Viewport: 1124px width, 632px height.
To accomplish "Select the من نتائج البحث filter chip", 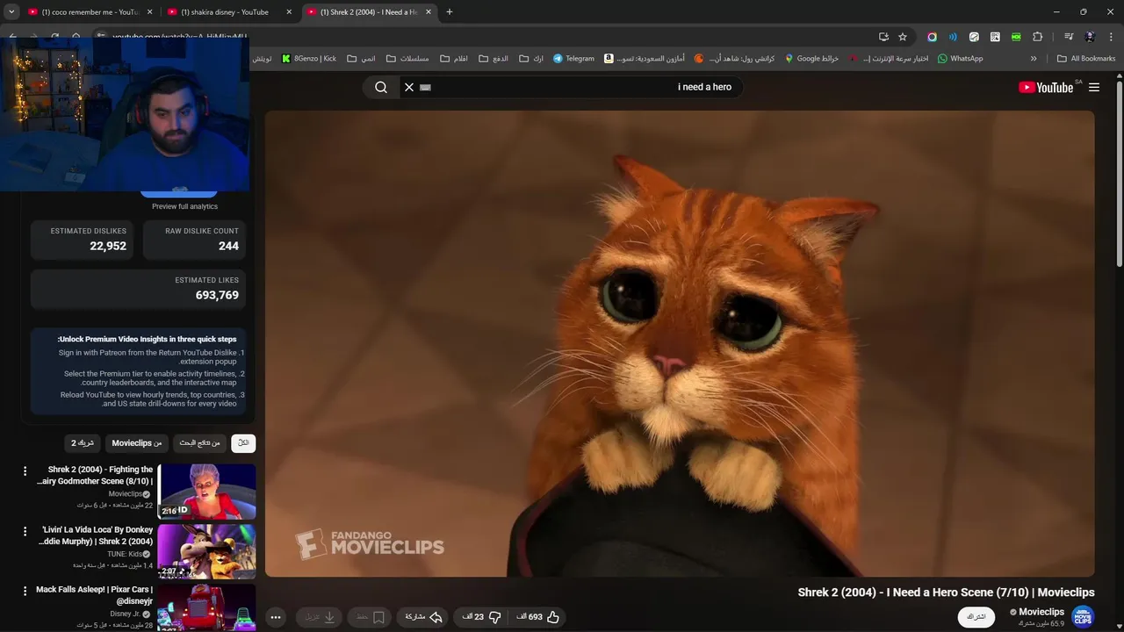I will point(199,443).
